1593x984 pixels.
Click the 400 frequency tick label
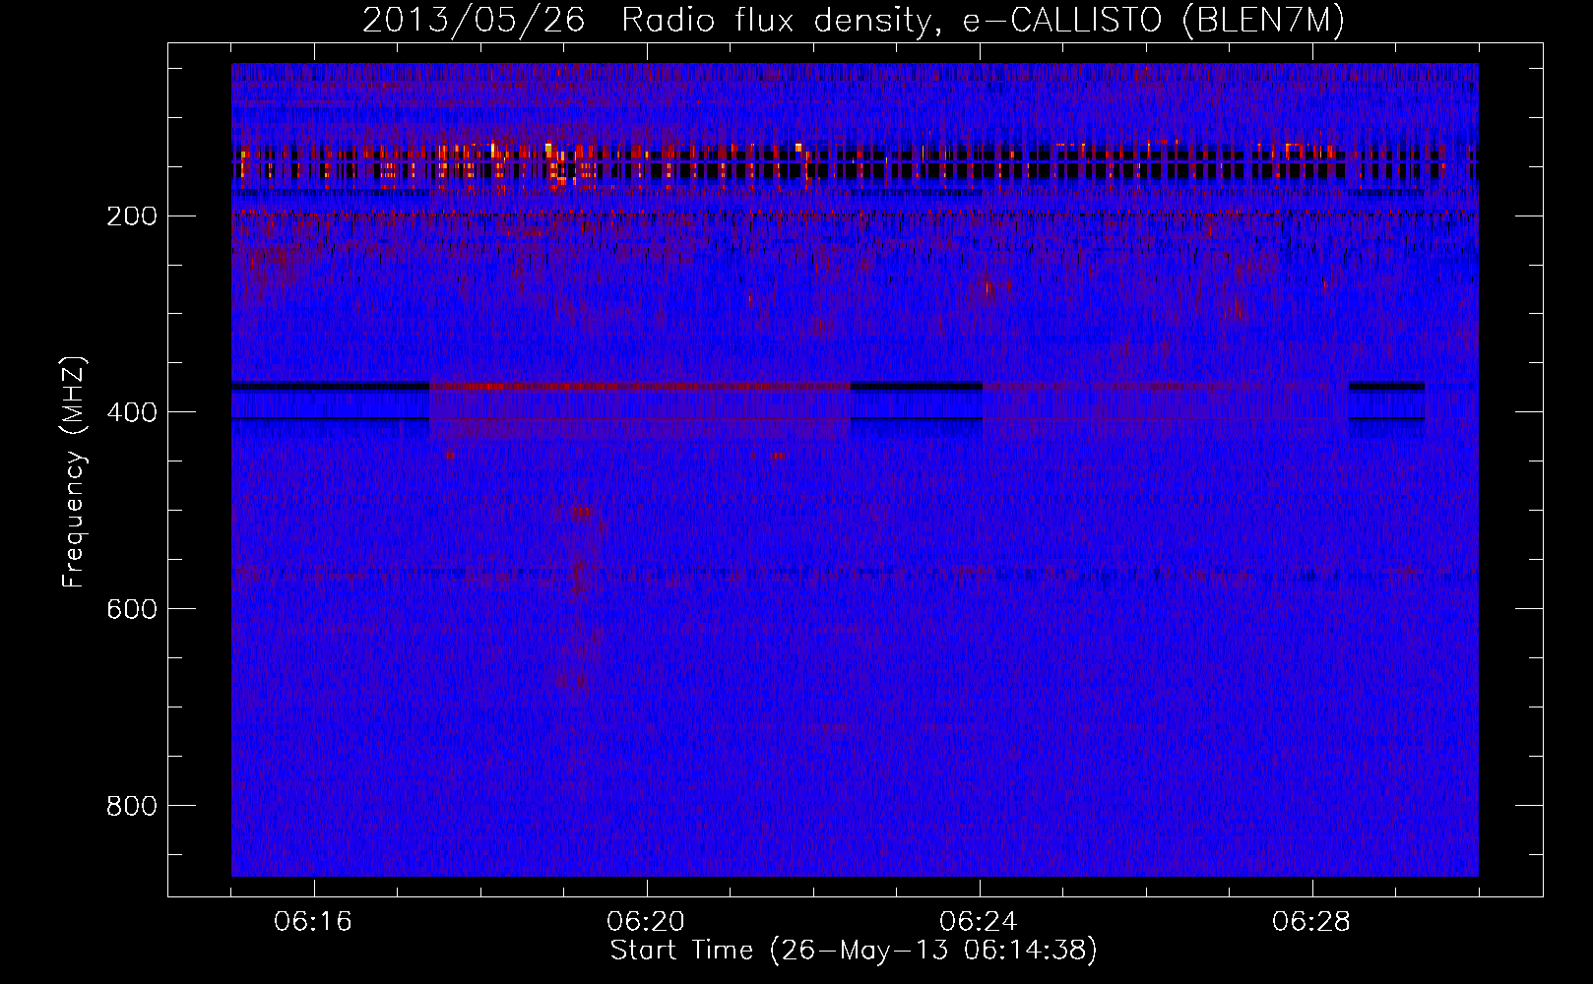[x=131, y=413]
